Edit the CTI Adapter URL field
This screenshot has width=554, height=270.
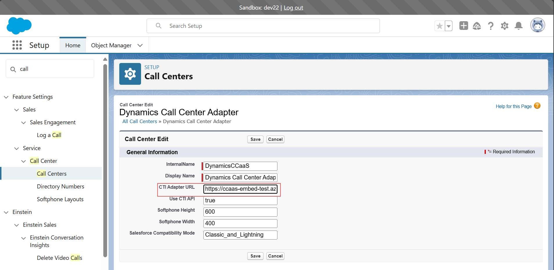240,189
